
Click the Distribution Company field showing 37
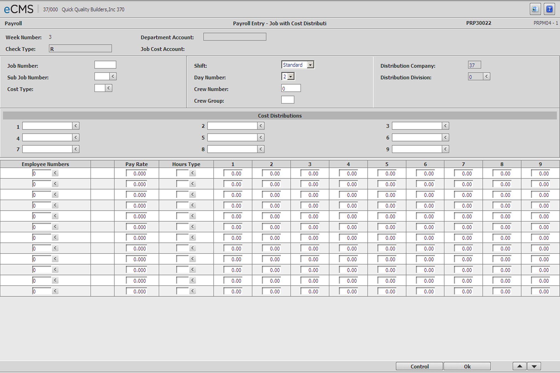[475, 65]
